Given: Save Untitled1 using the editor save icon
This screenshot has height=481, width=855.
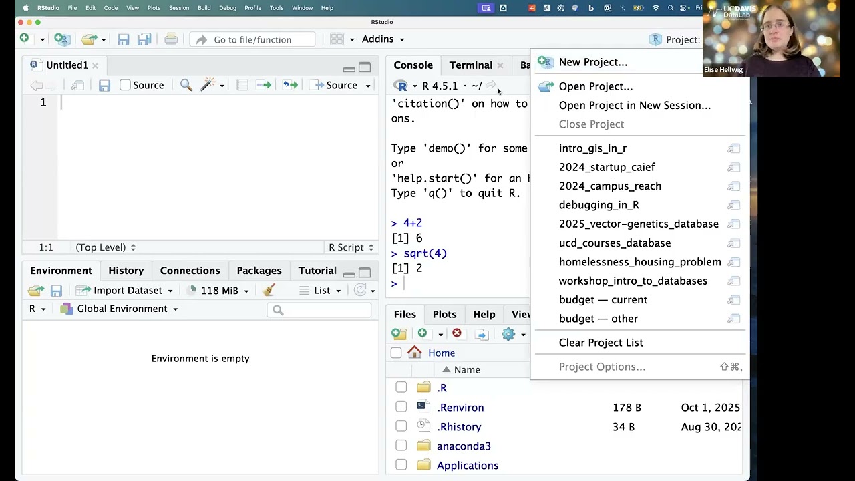Looking at the screenshot, I should tap(104, 85).
